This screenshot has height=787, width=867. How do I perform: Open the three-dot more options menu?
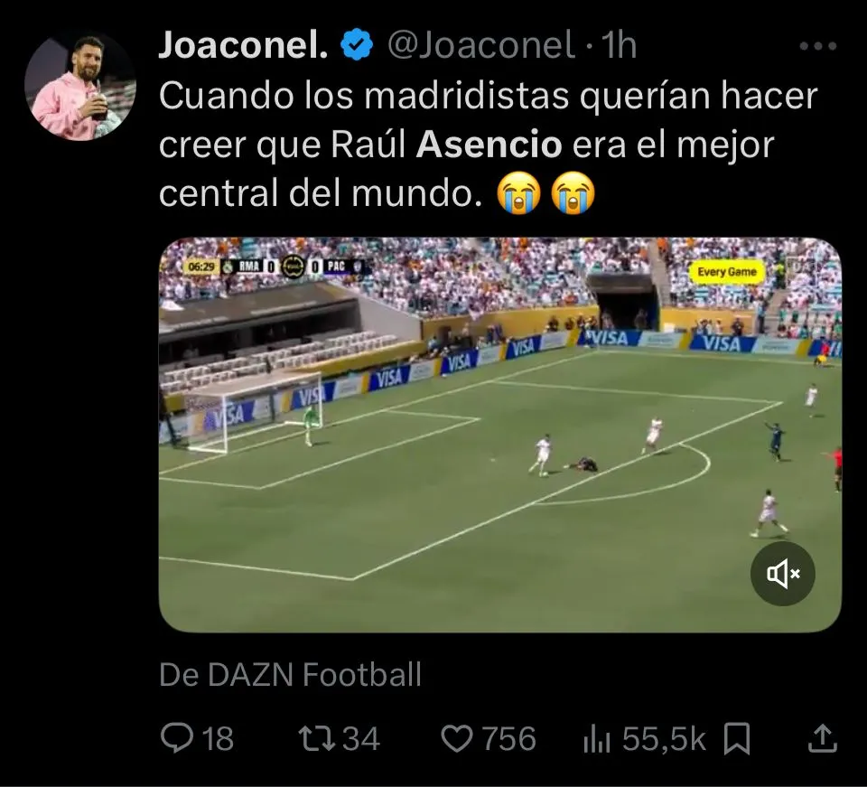(x=818, y=46)
